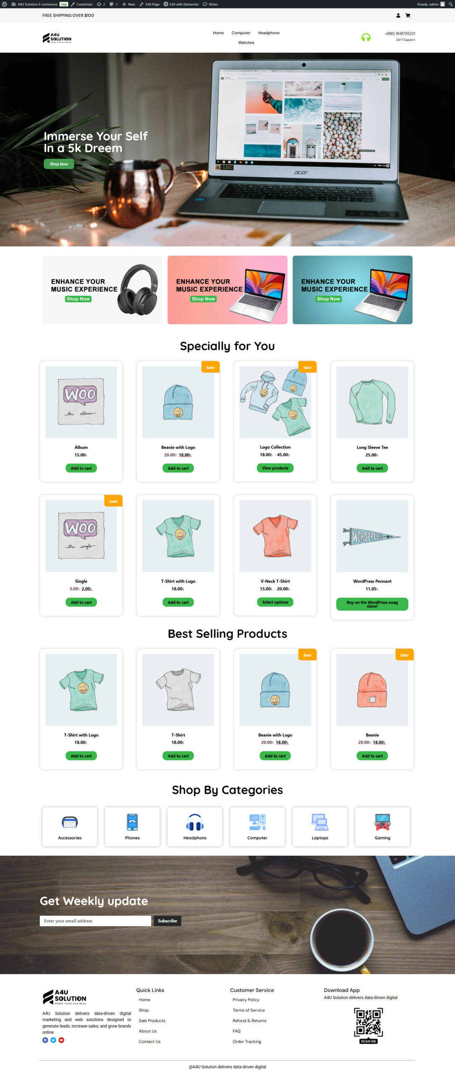Click the email address input field
The height and width of the screenshot is (1075, 455).
pos(95,920)
